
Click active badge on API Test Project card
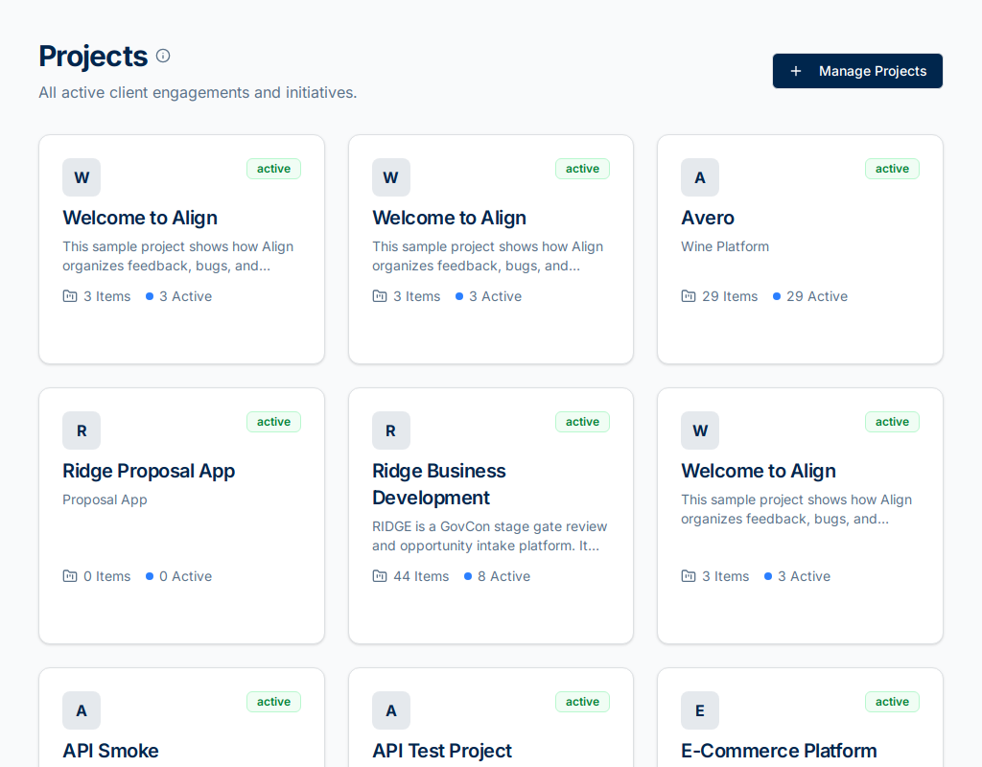coord(582,701)
